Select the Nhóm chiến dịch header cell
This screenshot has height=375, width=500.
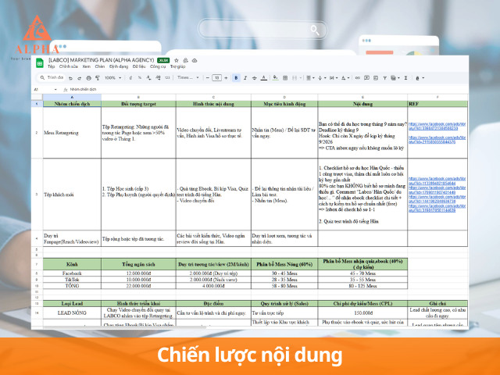(72, 104)
